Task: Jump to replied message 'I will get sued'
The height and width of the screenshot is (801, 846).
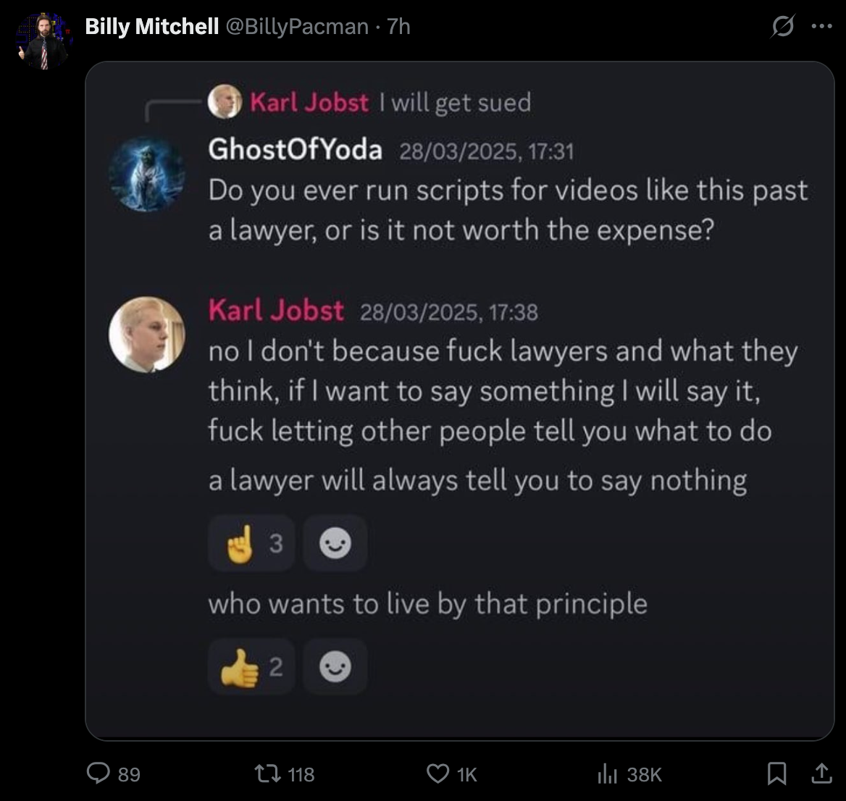Action: click(x=460, y=102)
